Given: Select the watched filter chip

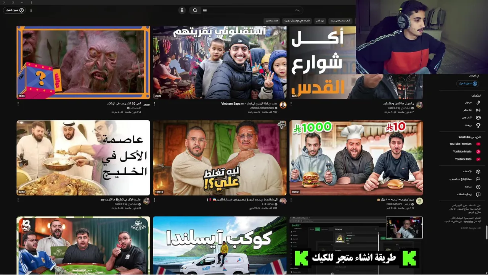Looking at the screenshot, I should click(271, 21).
